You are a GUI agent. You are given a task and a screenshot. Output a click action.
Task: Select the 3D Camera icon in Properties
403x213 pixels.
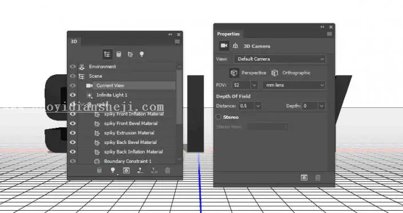[224, 46]
